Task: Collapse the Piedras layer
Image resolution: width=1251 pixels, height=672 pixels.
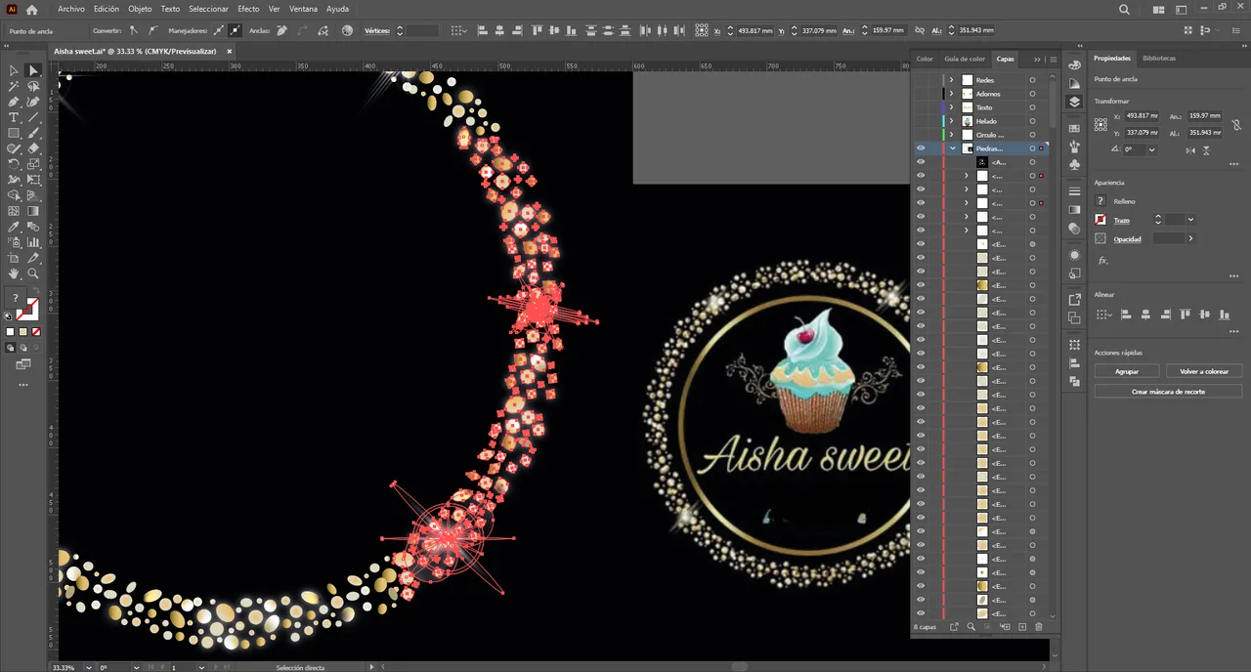Action: (x=952, y=148)
